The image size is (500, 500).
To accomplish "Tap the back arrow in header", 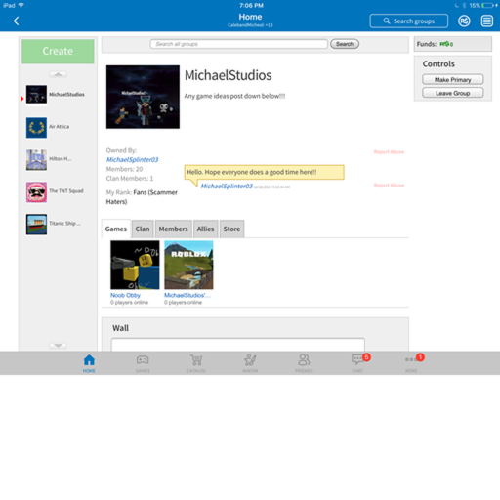I will pos(16,21).
